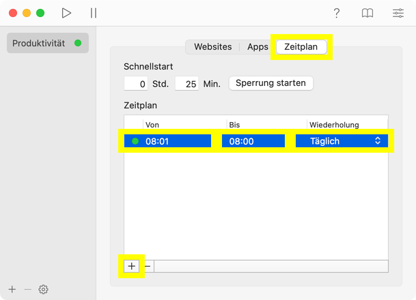The height and width of the screenshot is (300, 416).
Task: Click the play button in the toolbar
Action: click(x=66, y=13)
